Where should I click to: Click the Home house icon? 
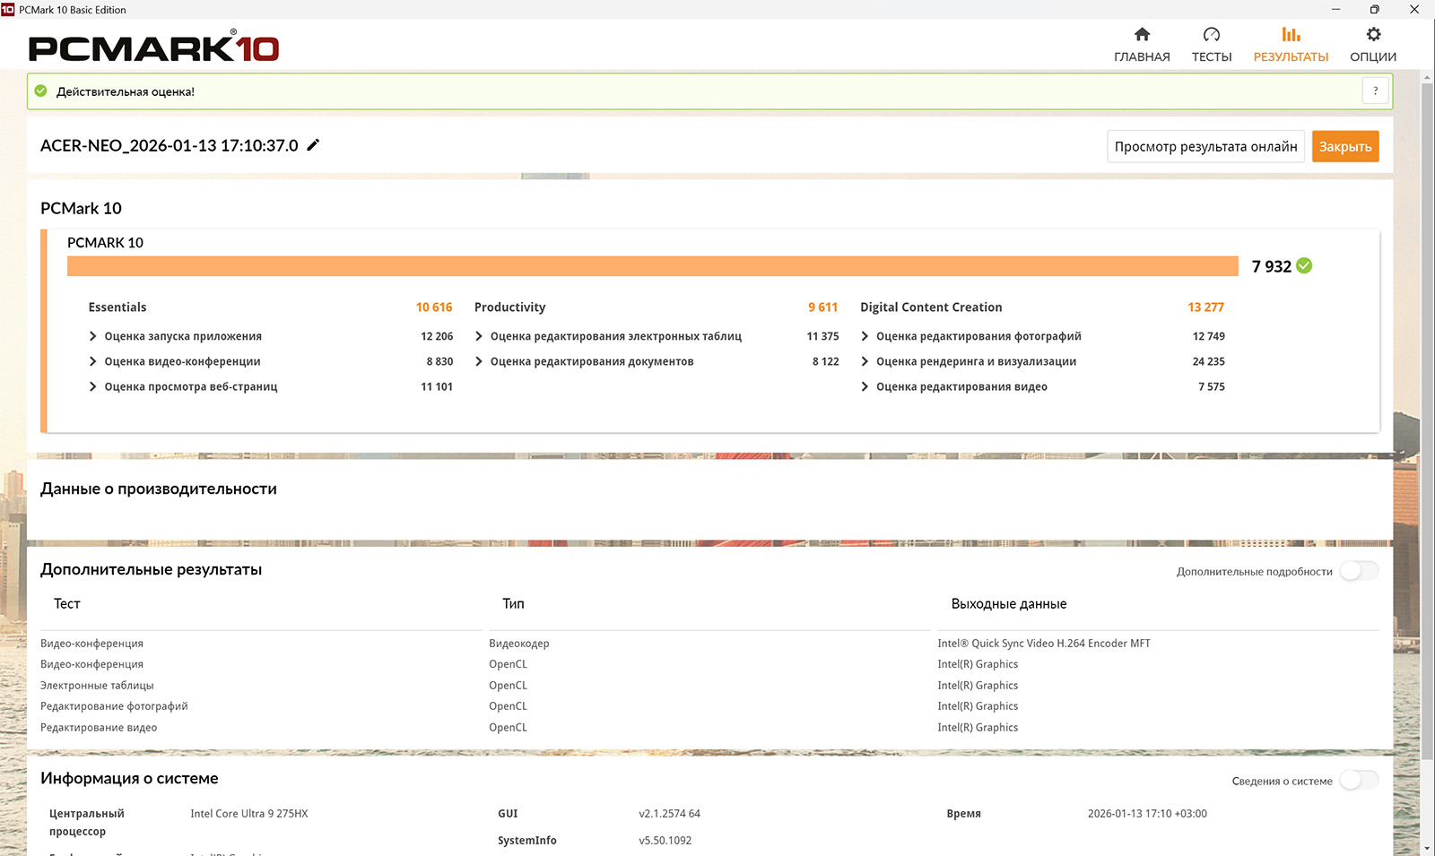[1142, 35]
